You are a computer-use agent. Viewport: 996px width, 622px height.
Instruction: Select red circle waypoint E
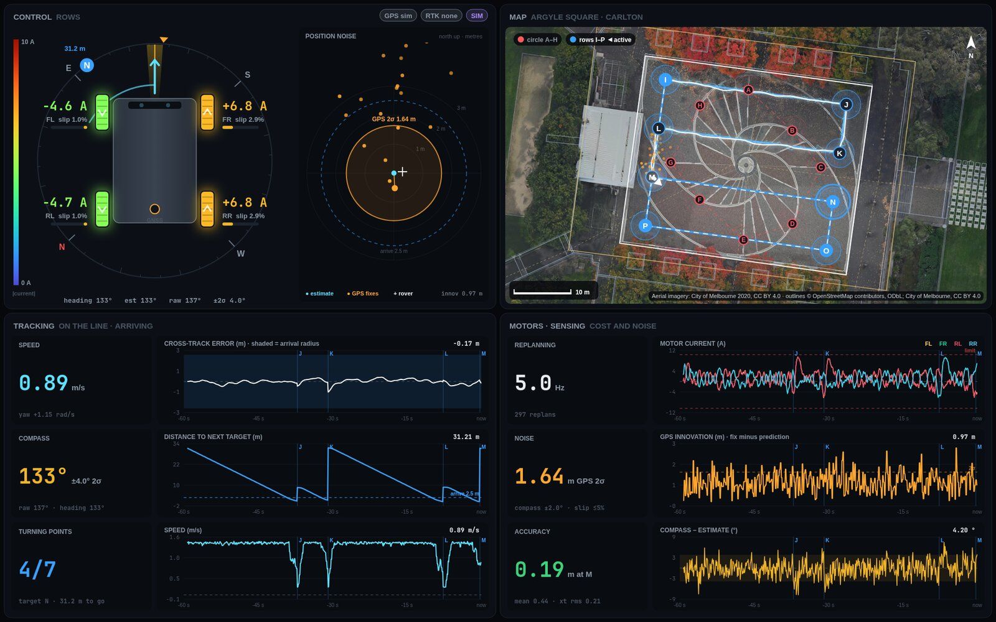click(x=743, y=240)
